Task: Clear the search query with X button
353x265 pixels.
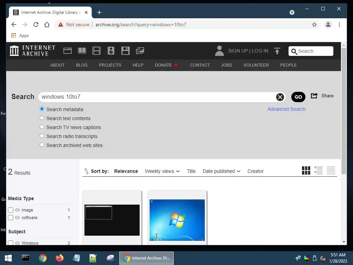Action: click(x=280, y=97)
